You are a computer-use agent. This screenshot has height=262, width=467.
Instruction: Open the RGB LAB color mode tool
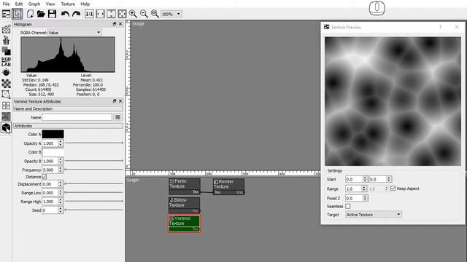pos(6,62)
